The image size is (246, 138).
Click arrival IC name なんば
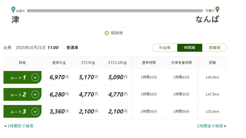[207, 19]
